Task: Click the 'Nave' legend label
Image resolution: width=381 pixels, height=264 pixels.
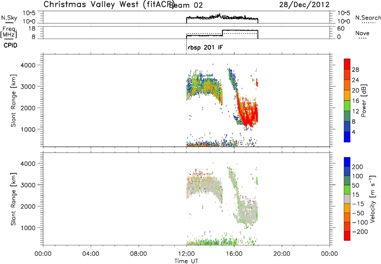Action: click(x=362, y=33)
